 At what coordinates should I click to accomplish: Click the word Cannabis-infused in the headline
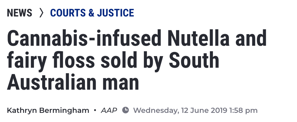(82, 39)
